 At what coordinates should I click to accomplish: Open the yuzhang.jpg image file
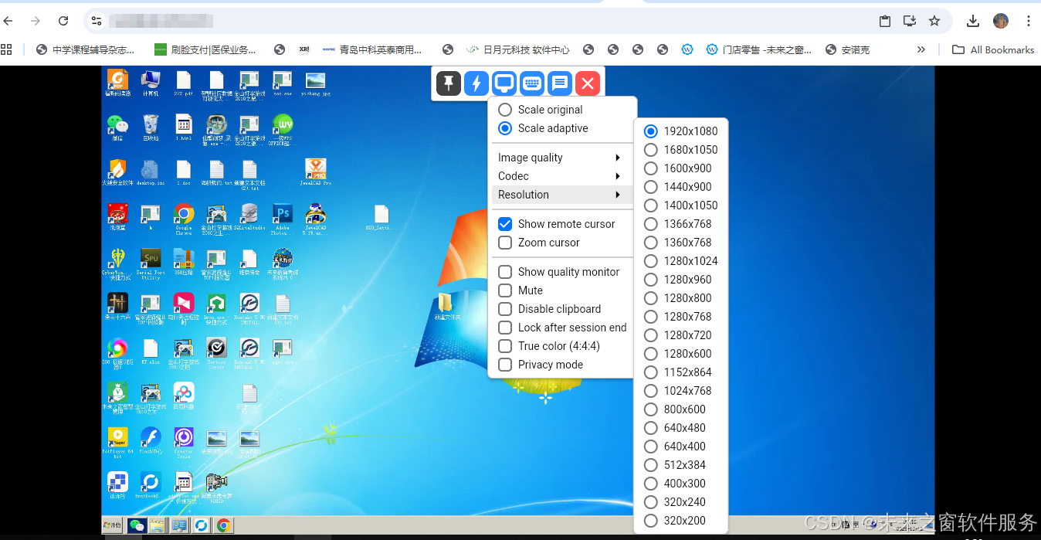click(315, 83)
